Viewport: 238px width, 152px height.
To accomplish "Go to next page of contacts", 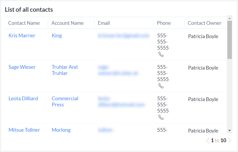I will pos(229,141).
